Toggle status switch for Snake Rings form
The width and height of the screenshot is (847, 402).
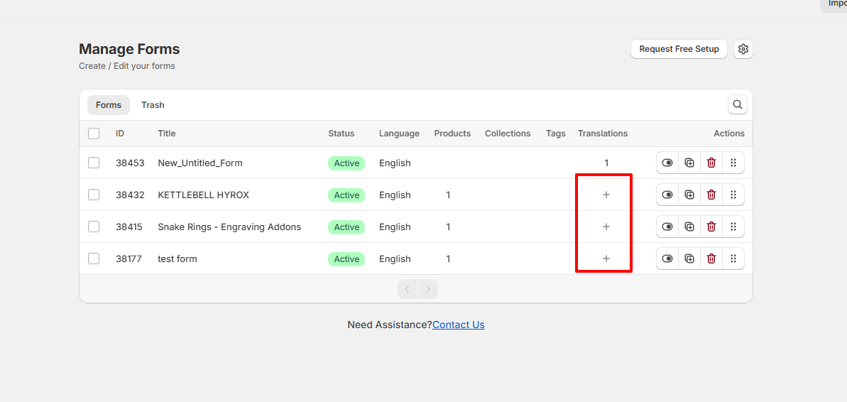click(x=667, y=227)
